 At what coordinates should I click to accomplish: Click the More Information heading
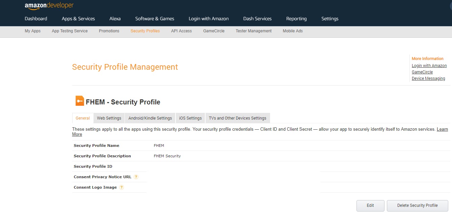(428, 59)
